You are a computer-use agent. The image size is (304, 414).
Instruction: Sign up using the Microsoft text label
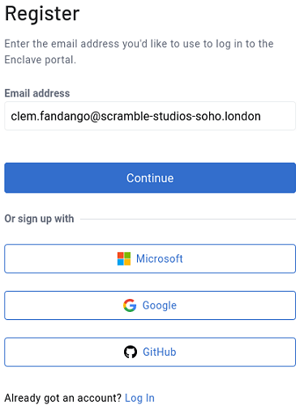pos(160,258)
